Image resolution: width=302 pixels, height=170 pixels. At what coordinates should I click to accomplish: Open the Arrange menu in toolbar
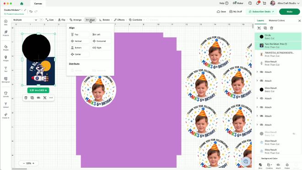[x=75, y=20]
